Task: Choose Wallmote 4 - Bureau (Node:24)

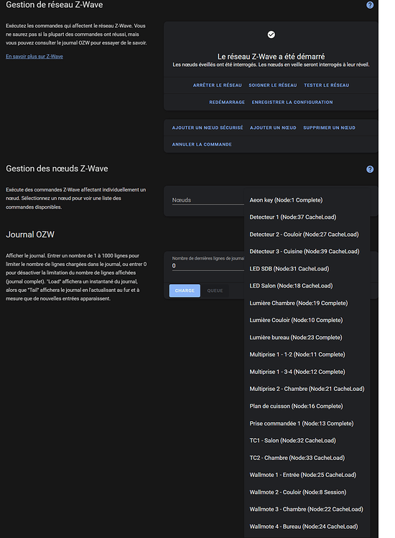Action: point(307,527)
